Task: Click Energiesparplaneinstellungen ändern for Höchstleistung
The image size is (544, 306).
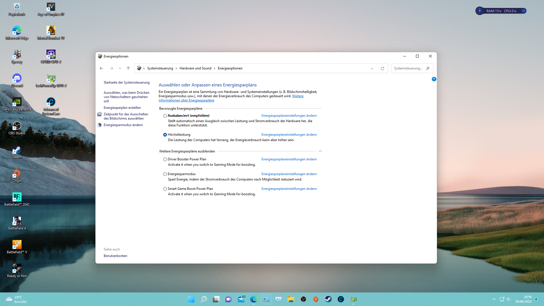Action: (x=289, y=135)
